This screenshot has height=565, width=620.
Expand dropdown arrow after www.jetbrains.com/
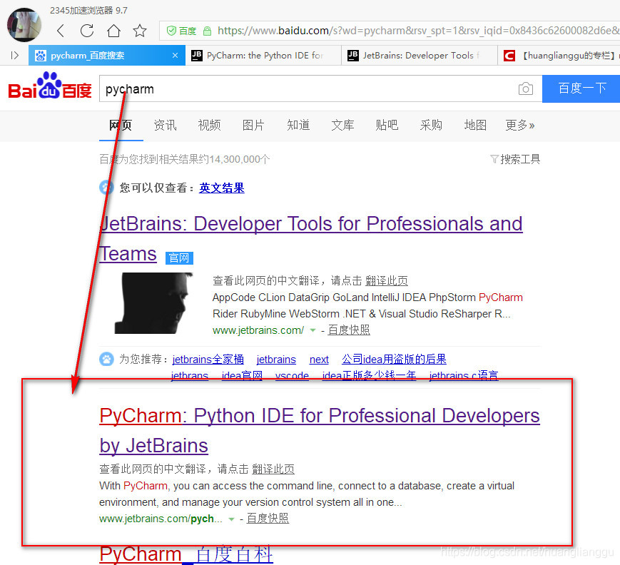[x=312, y=330]
